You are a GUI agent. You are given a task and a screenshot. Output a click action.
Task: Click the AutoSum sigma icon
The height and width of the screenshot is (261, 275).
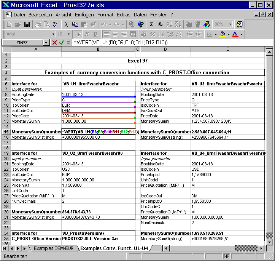[x=151, y=24]
